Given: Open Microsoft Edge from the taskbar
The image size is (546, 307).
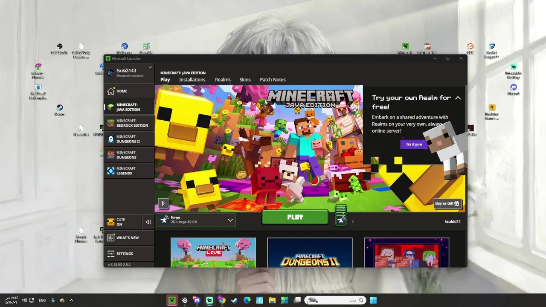Looking at the screenshot, I should pos(247,300).
